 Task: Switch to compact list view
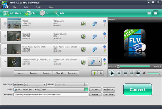pyautogui.click(x=149, y=13)
